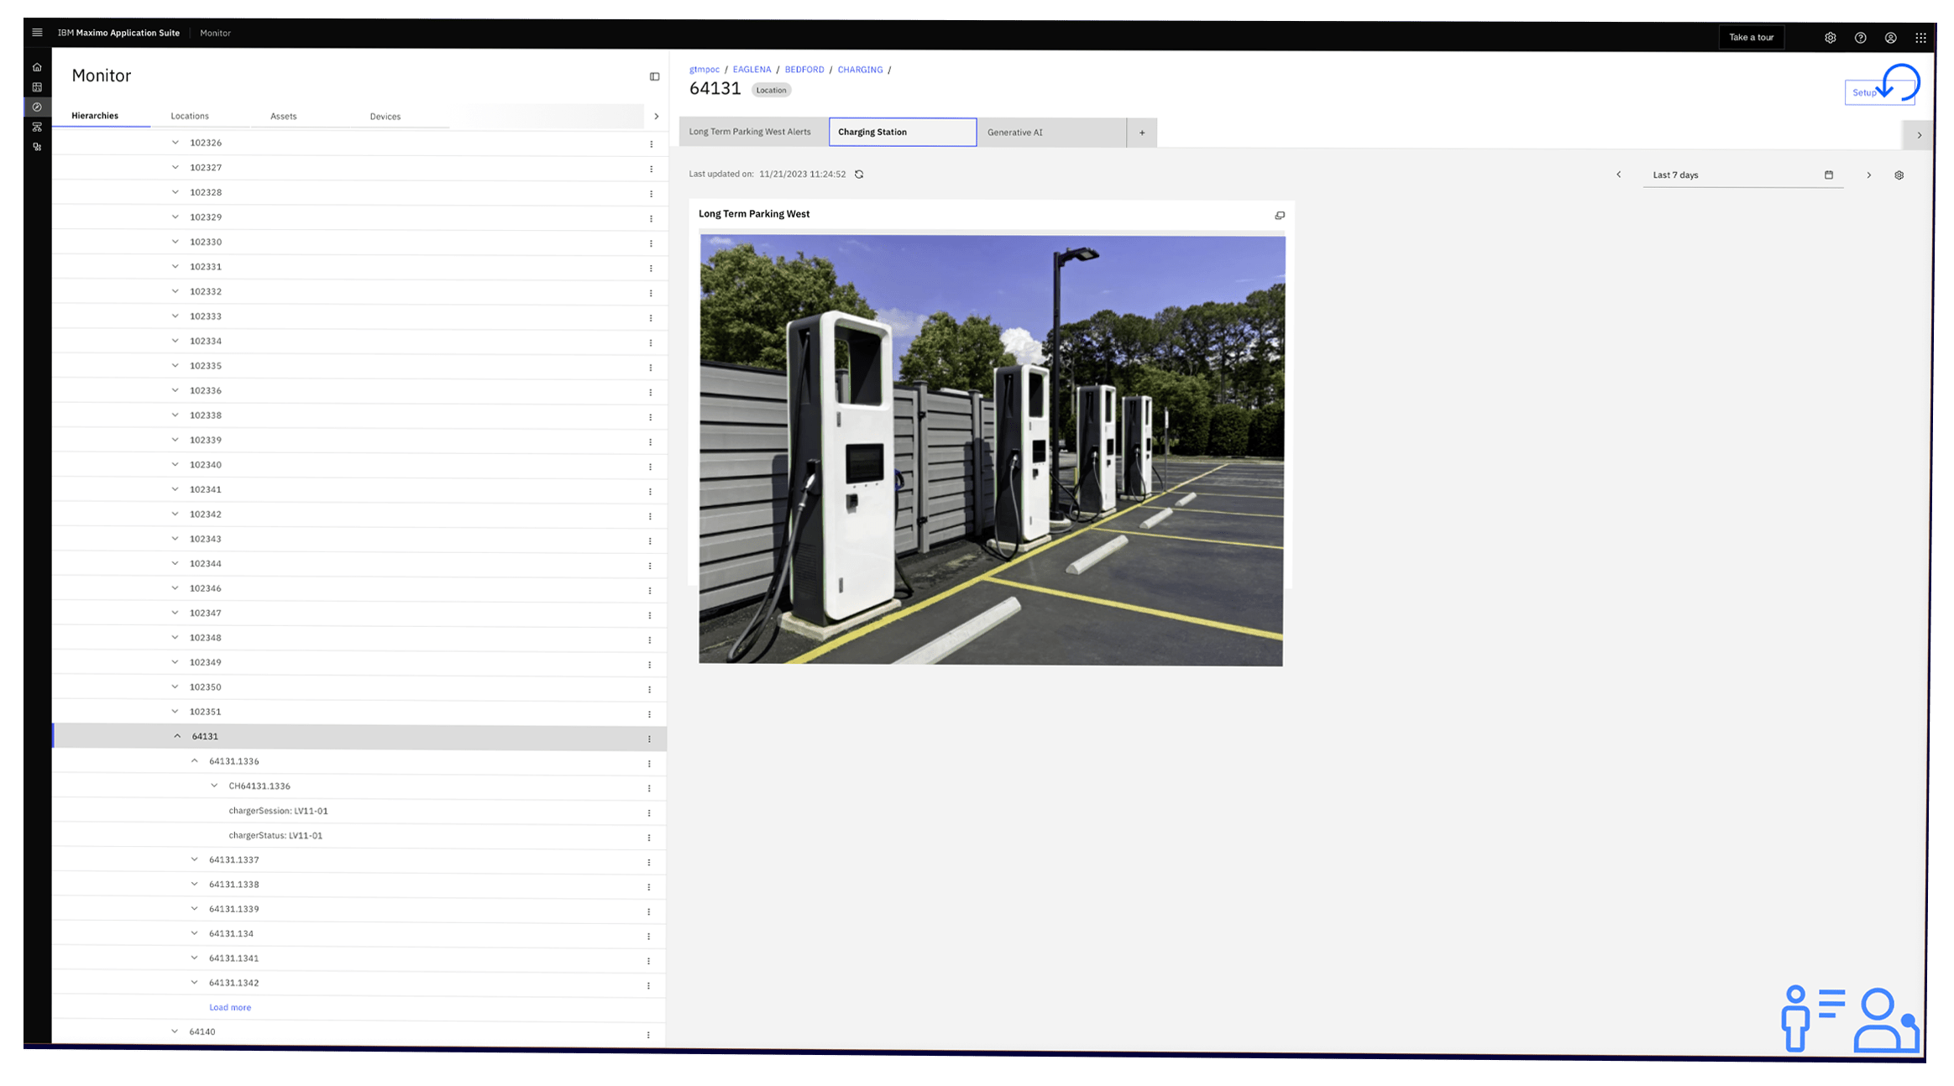
Task: Open the app switcher grid icon
Action: [1920, 38]
